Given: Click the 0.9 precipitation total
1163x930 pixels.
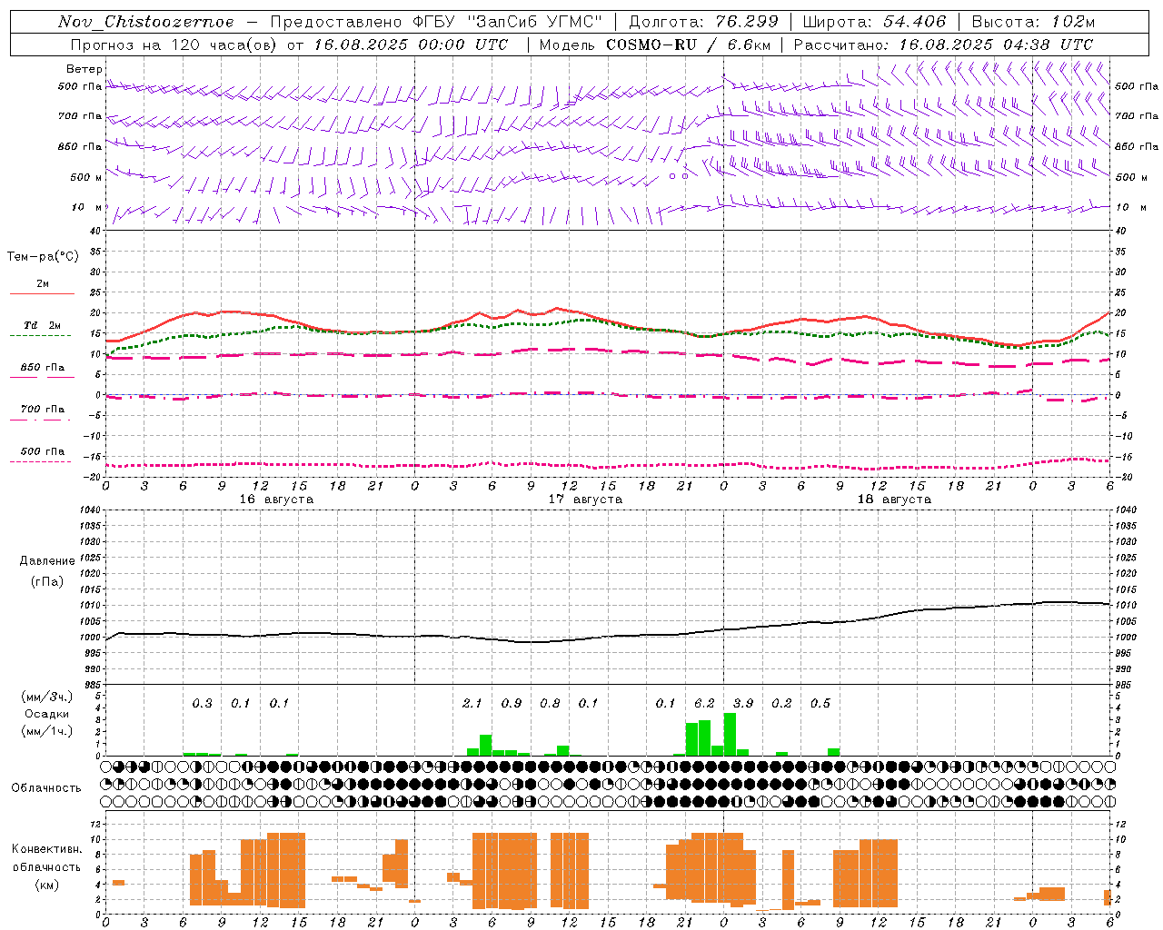Looking at the screenshot, I should (511, 703).
